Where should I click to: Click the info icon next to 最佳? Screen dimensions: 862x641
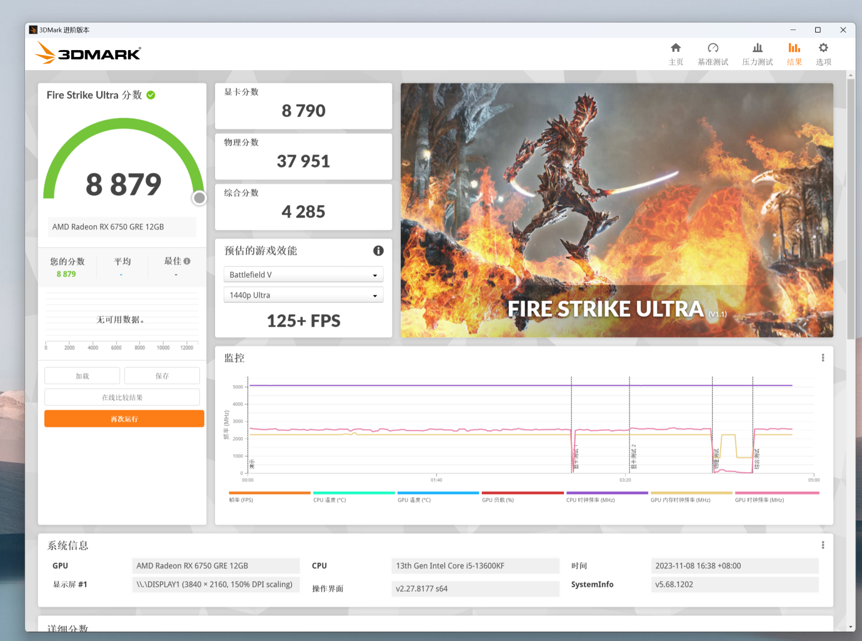point(187,261)
